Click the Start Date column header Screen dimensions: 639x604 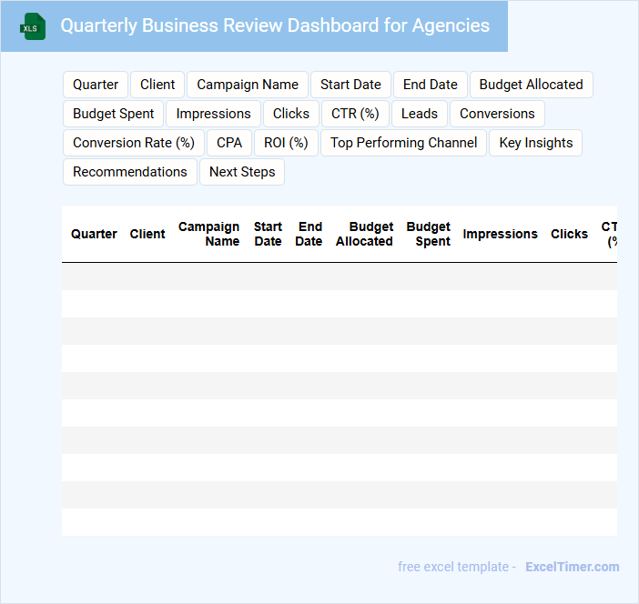click(268, 234)
